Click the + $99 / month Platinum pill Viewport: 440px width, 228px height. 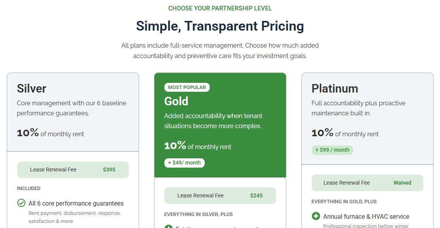point(332,150)
